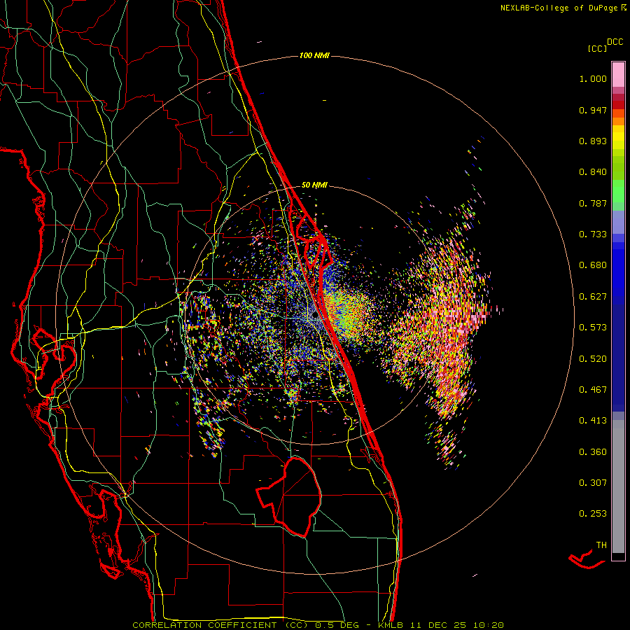Viewport: 630px width, 630px height.
Task: Click the DCC label above color scale
Action: point(615,42)
